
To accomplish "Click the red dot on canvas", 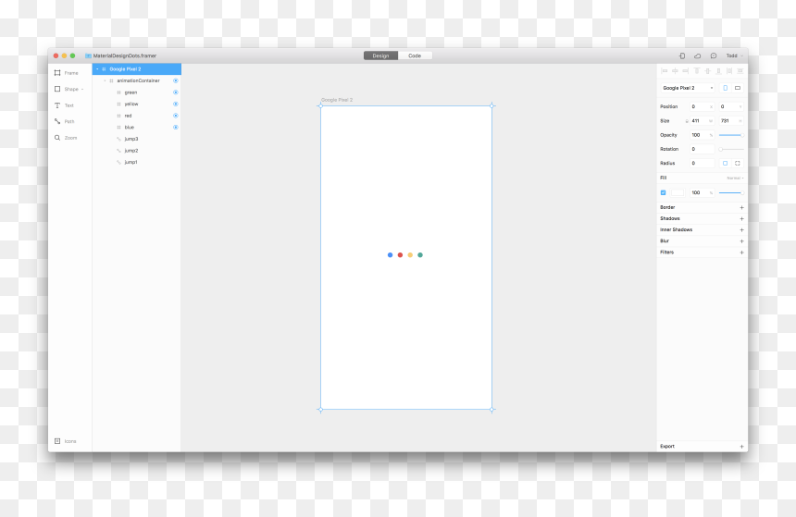I will coord(400,255).
